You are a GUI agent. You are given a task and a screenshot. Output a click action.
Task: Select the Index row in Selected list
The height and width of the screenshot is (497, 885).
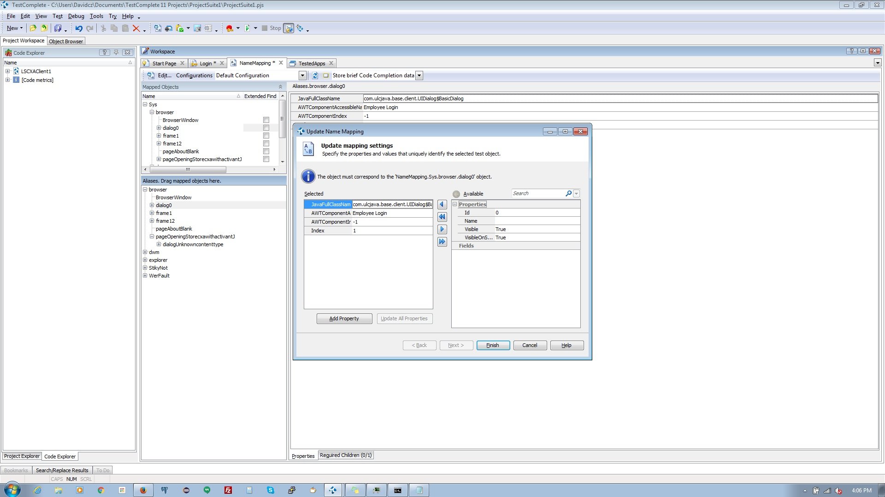point(368,231)
